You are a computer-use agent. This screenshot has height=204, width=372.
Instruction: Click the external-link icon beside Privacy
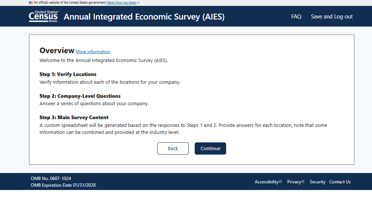(x=303, y=181)
